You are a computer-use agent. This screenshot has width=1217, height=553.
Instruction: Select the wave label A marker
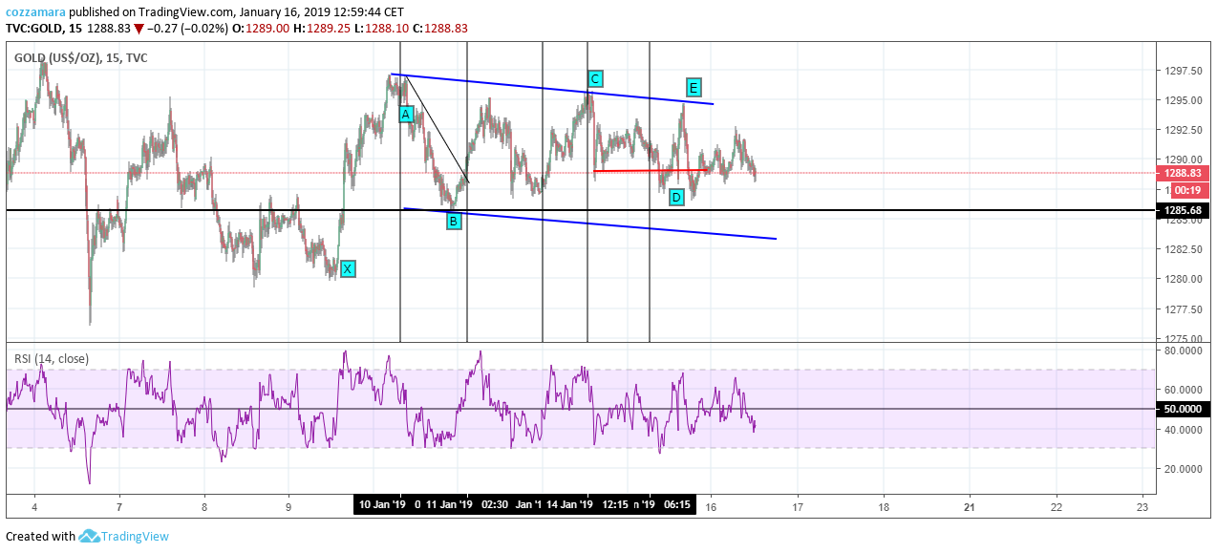[x=405, y=115]
